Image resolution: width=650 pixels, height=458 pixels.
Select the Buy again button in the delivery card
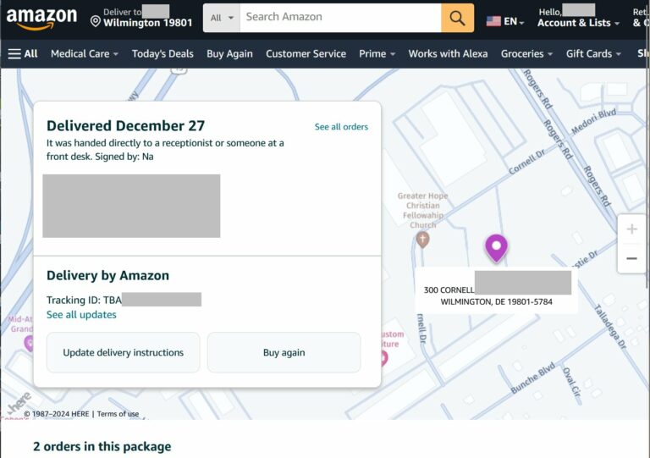coord(284,352)
